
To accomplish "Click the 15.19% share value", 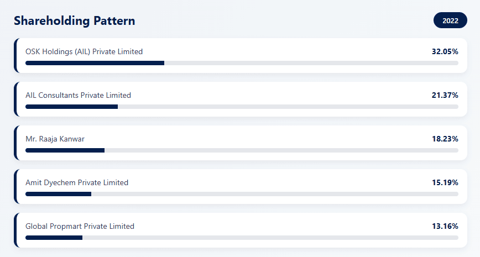I will [445, 182].
